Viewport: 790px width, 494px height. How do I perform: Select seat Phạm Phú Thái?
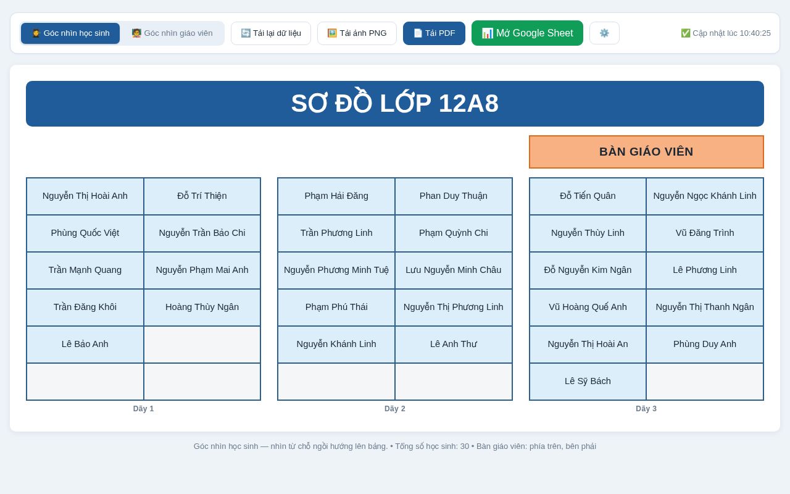click(336, 308)
